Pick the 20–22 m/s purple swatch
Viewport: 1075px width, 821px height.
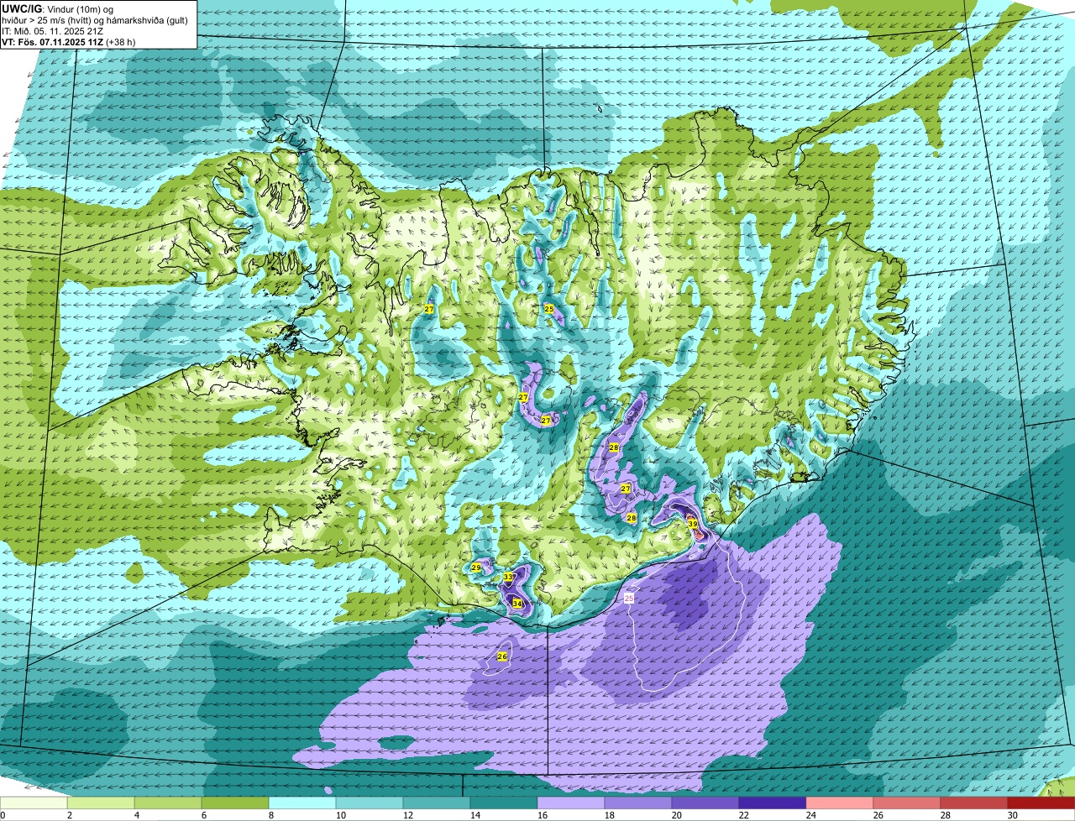point(705,803)
